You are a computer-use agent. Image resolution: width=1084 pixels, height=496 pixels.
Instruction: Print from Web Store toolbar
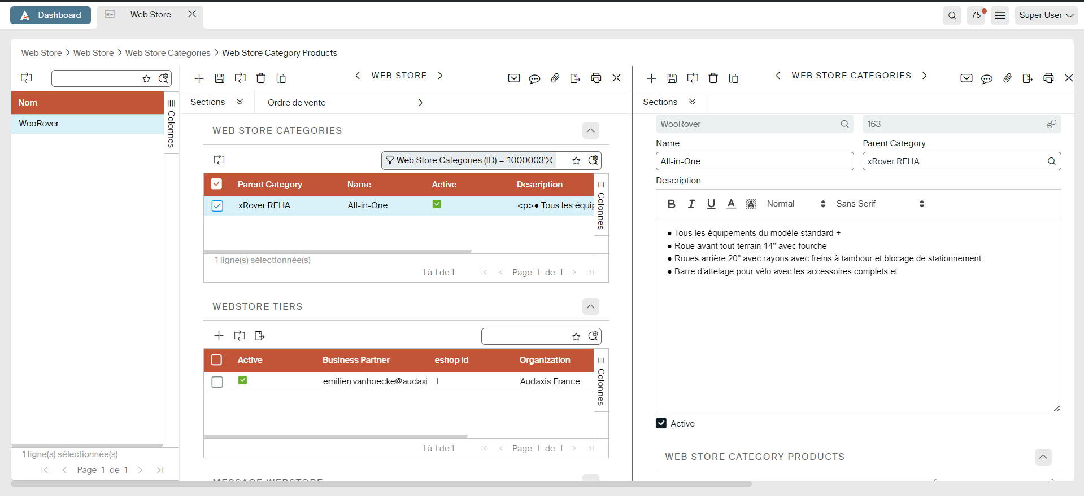point(596,78)
